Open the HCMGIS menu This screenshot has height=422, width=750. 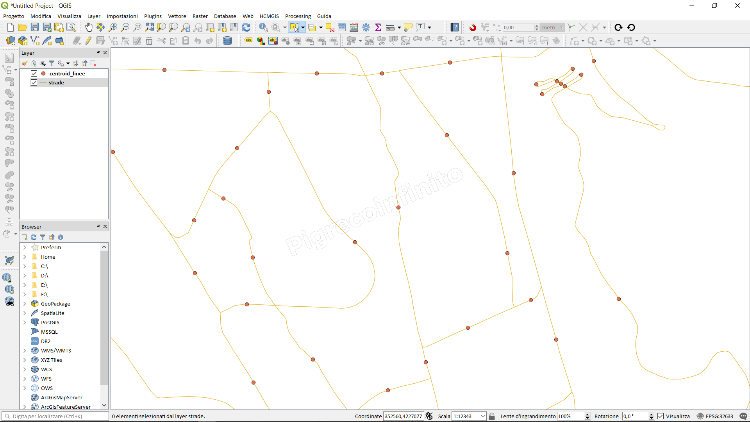click(x=269, y=16)
